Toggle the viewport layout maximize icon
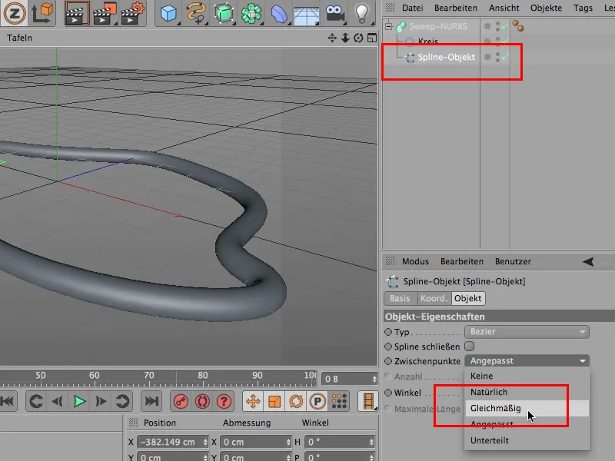This screenshot has width=615, height=461. tap(372, 38)
